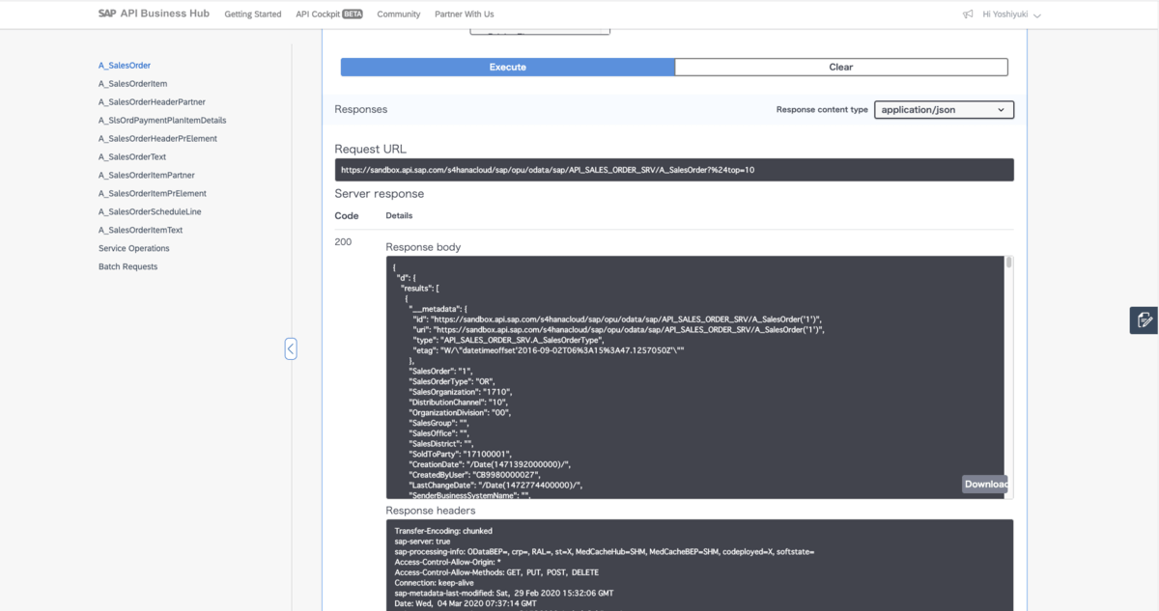Click sap-server: true header line

pos(423,542)
